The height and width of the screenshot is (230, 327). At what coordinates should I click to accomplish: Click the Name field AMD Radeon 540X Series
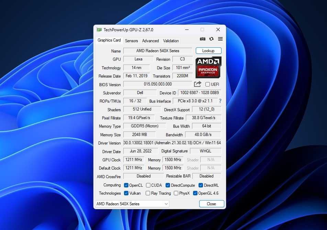[x=158, y=50]
